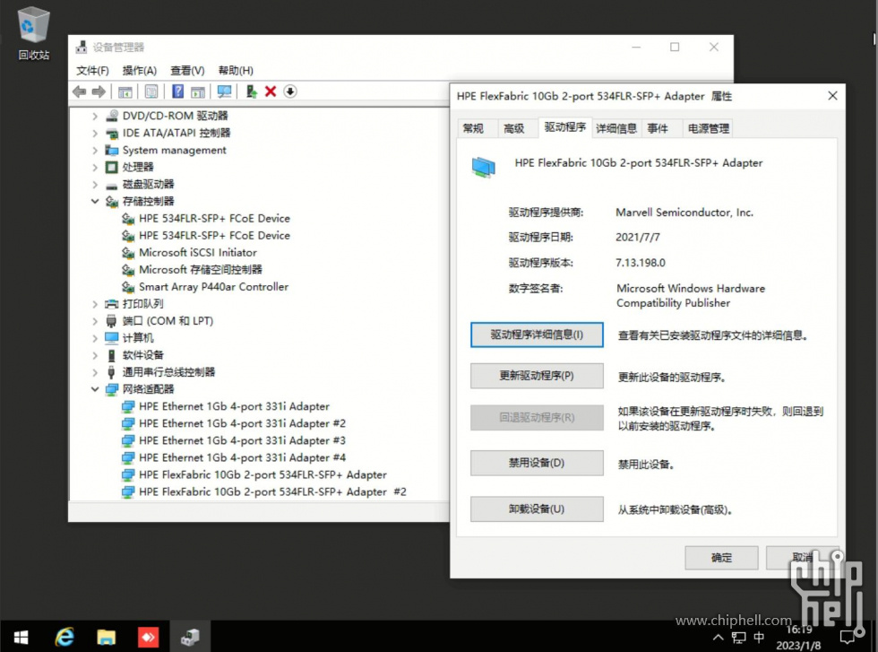The image size is (878, 652).
Task: Click 更新驱动程序(P) button
Action: coord(537,376)
